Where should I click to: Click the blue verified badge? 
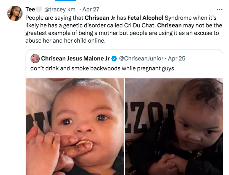pos(114,59)
